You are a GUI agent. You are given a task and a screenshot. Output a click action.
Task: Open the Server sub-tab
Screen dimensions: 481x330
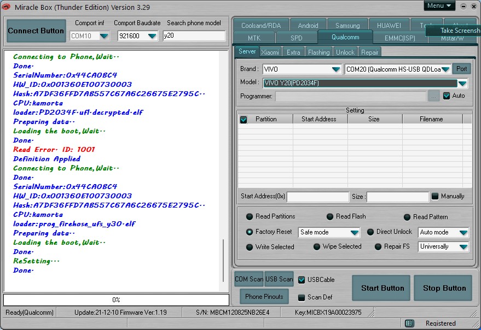[247, 51]
